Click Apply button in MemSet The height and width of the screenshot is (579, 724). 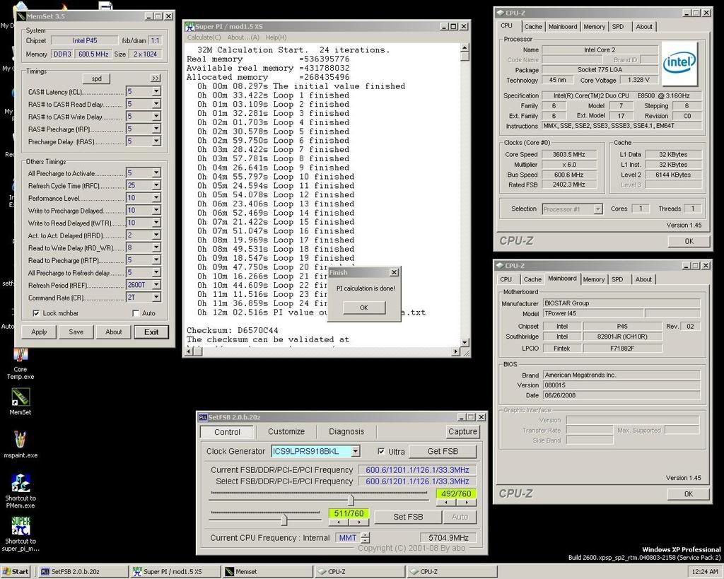(x=39, y=332)
